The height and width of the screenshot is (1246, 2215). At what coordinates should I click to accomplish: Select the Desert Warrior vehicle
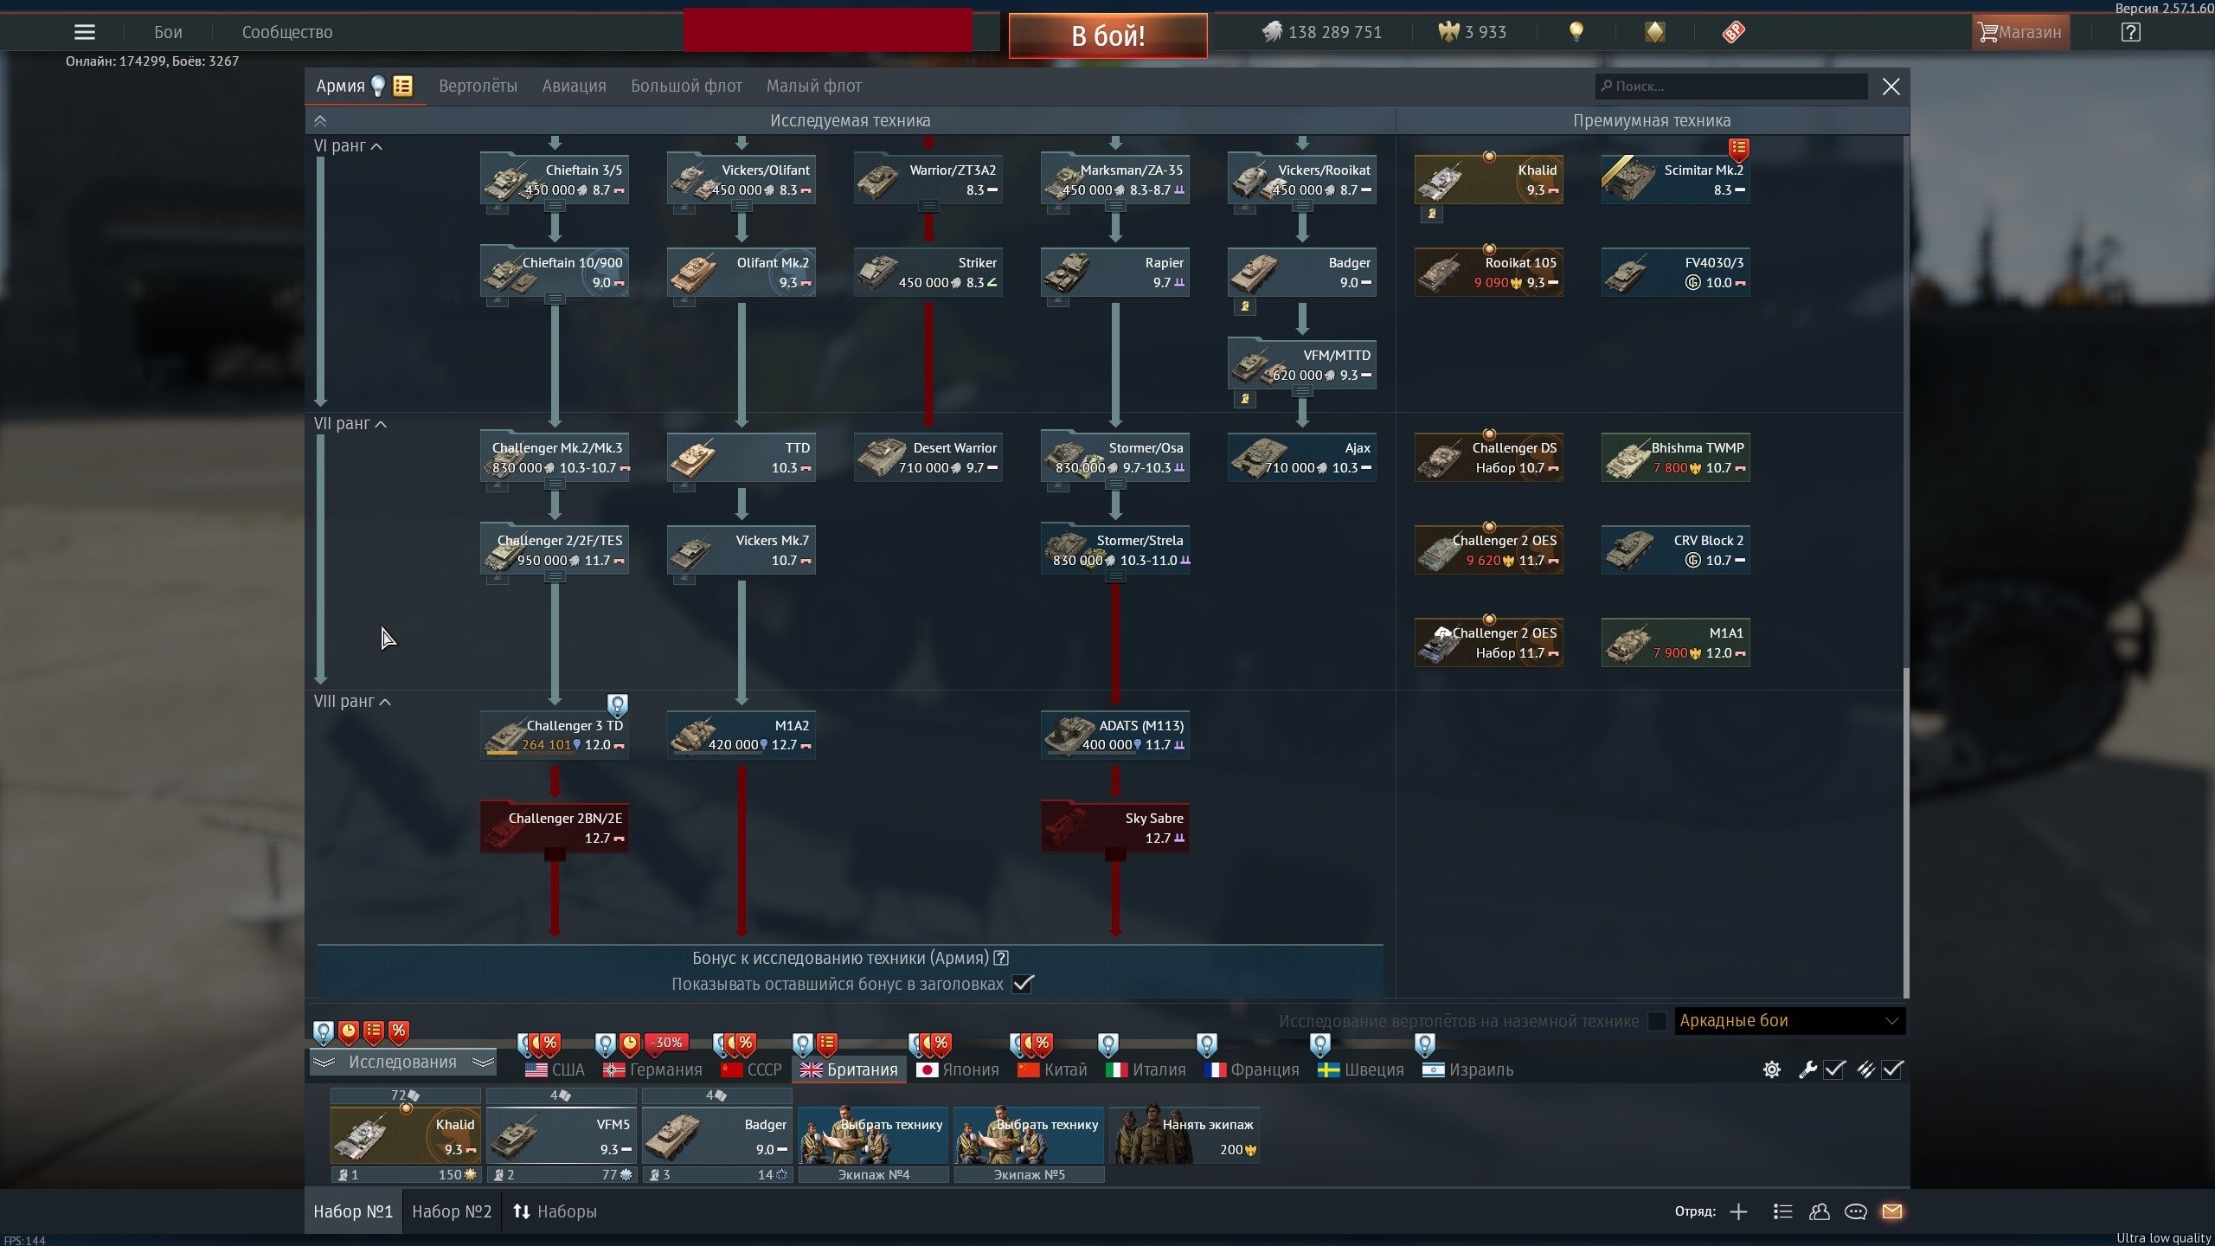click(928, 457)
